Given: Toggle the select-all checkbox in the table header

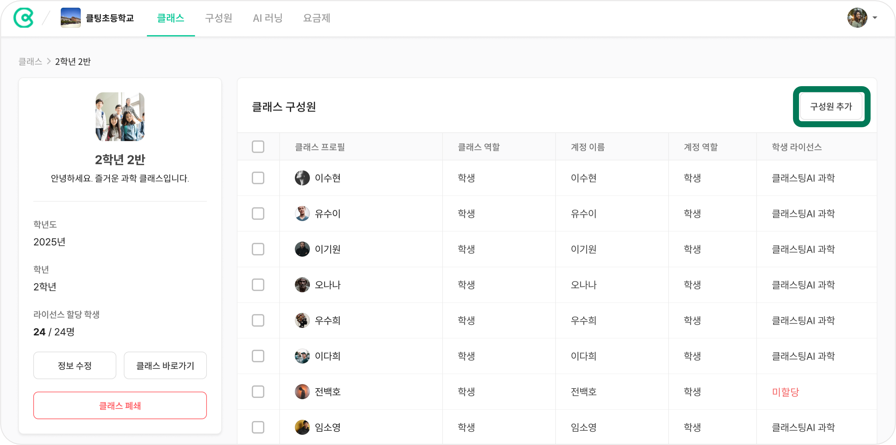Looking at the screenshot, I should [x=258, y=147].
